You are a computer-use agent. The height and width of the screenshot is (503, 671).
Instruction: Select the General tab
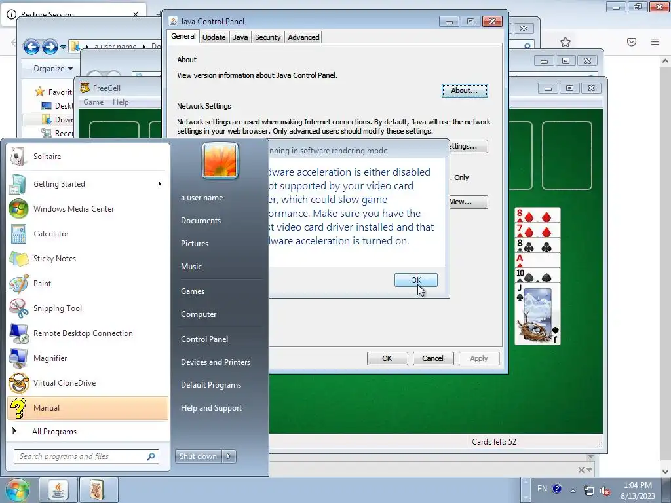pyautogui.click(x=183, y=37)
